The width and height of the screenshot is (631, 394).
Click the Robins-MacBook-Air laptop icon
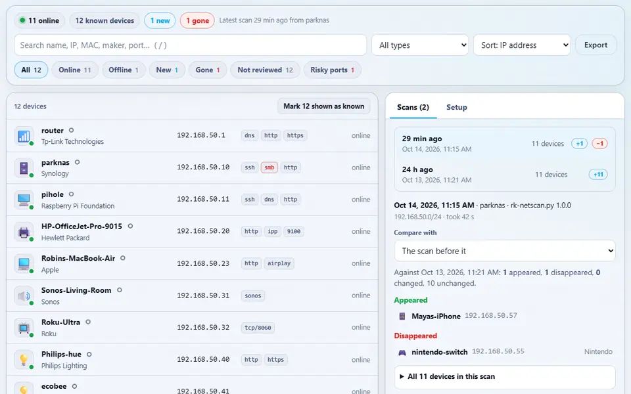coord(24,264)
